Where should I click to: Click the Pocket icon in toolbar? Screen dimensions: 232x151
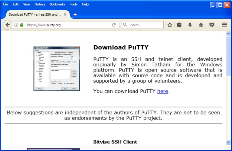(212, 25)
